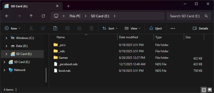Expand the Data (D:) tree node
This screenshot has height=93, width=214.
pos(6,46)
